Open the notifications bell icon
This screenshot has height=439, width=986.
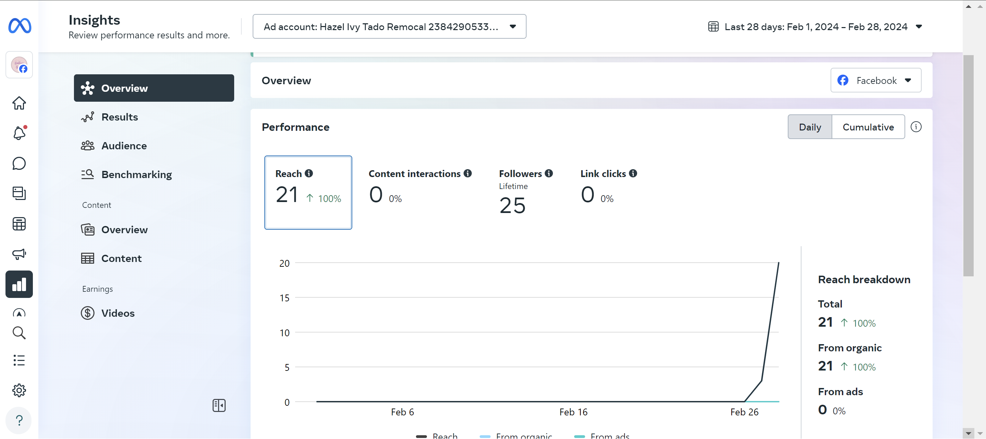click(19, 133)
